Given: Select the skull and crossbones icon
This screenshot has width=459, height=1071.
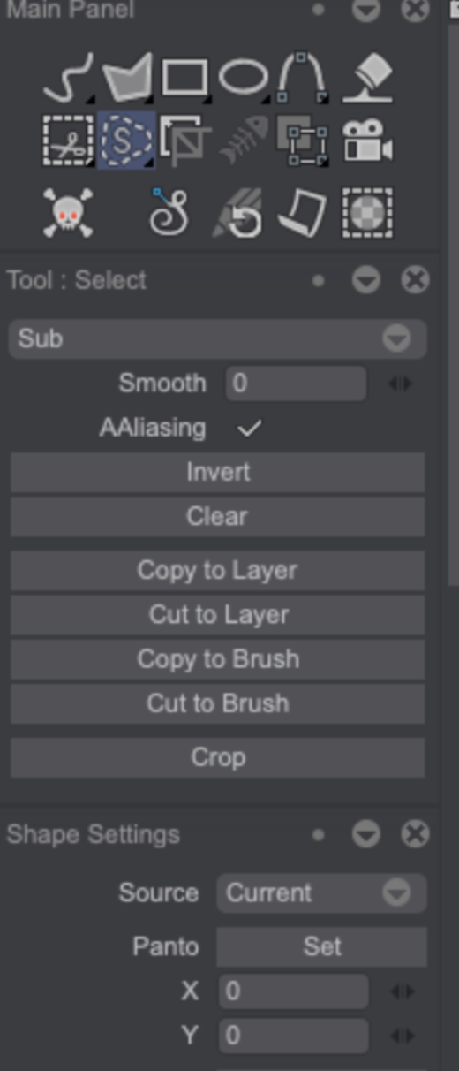Looking at the screenshot, I should [67, 212].
